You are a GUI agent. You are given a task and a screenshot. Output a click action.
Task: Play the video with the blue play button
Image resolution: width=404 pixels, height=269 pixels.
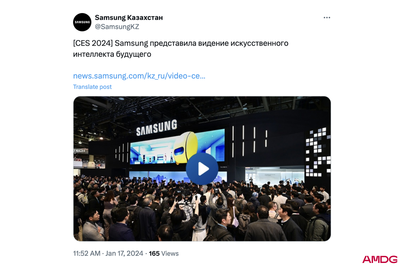pos(202,169)
